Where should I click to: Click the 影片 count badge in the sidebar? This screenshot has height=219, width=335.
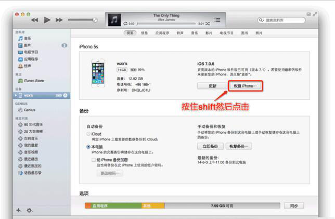pos(65,45)
